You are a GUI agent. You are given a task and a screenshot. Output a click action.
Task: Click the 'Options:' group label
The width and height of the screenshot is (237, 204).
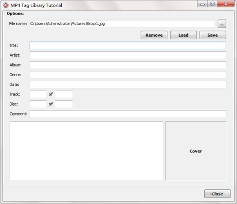[x=15, y=13]
